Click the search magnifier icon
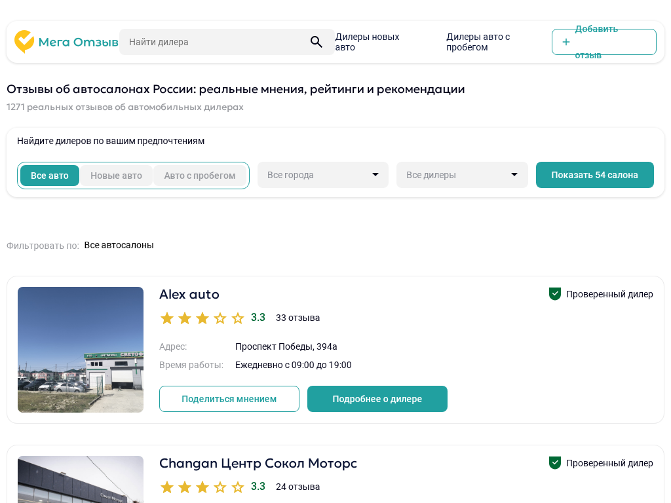671x503 pixels. click(316, 42)
